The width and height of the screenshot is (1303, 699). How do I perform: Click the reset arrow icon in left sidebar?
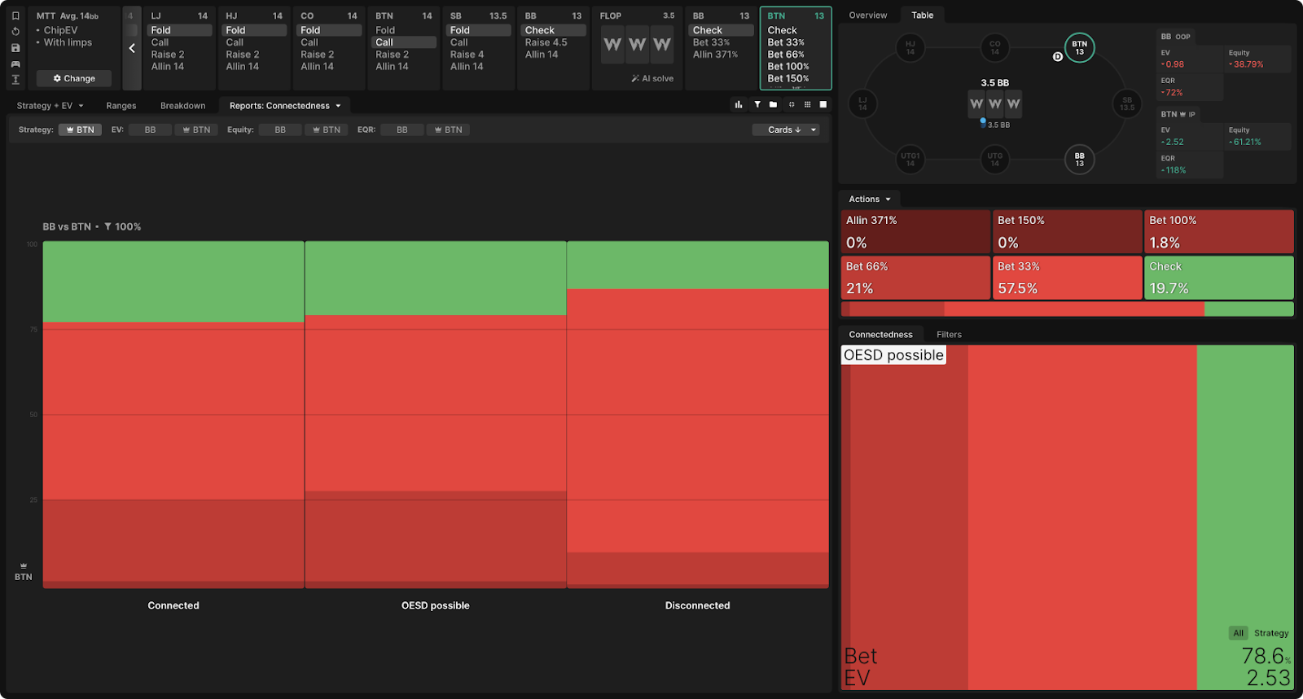(15, 32)
